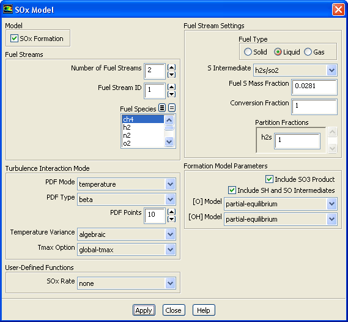Viewport: 348px width, 322px height.
Task: Open the Help button
Action: [x=204, y=310]
